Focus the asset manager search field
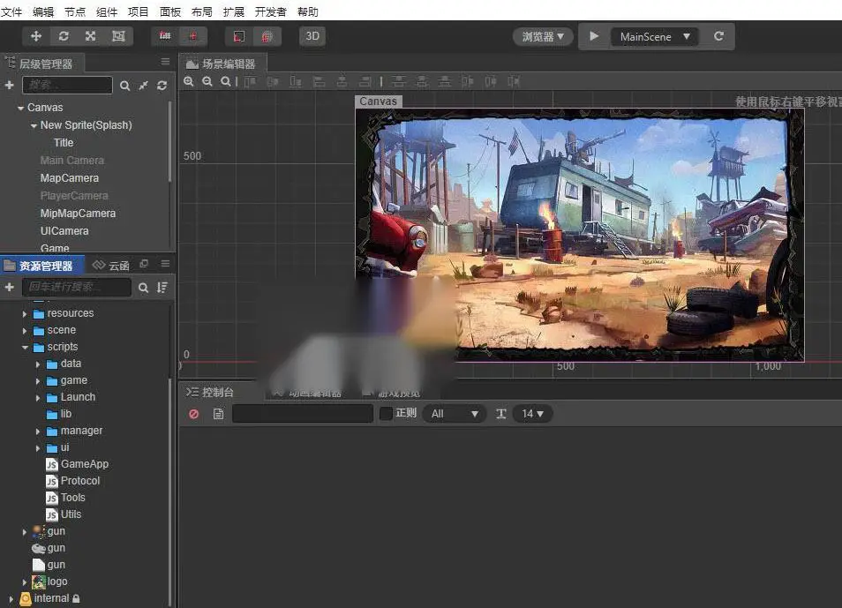Viewport: 842px width, 608px height. (x=77, y=287)
